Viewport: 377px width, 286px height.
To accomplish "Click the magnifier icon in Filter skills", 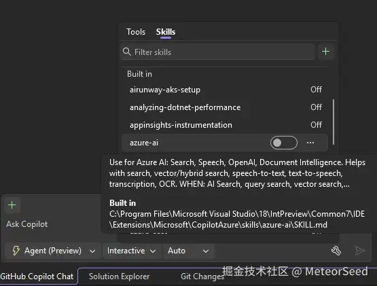I will 127,52.
